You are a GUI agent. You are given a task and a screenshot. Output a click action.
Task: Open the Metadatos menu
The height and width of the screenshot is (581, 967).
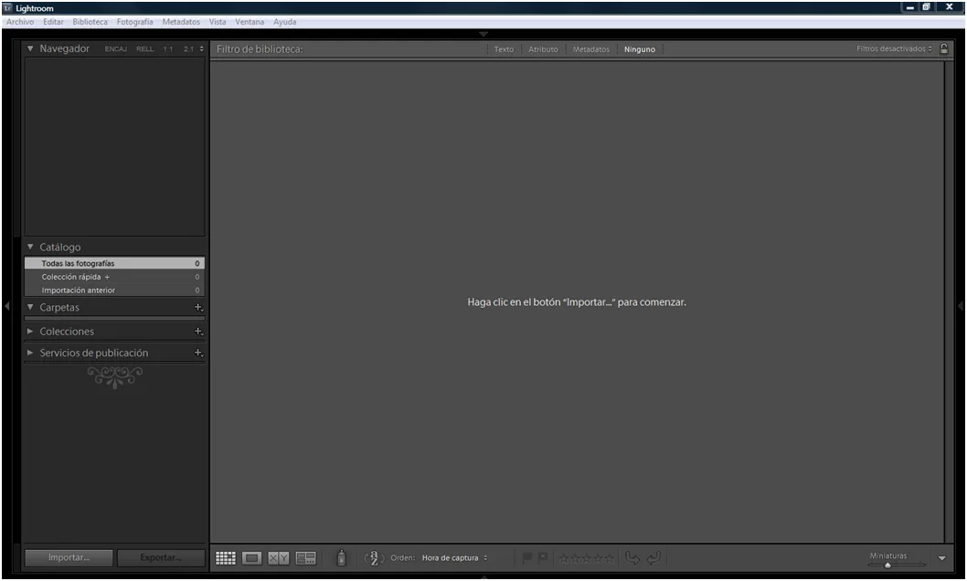(180, 21)
